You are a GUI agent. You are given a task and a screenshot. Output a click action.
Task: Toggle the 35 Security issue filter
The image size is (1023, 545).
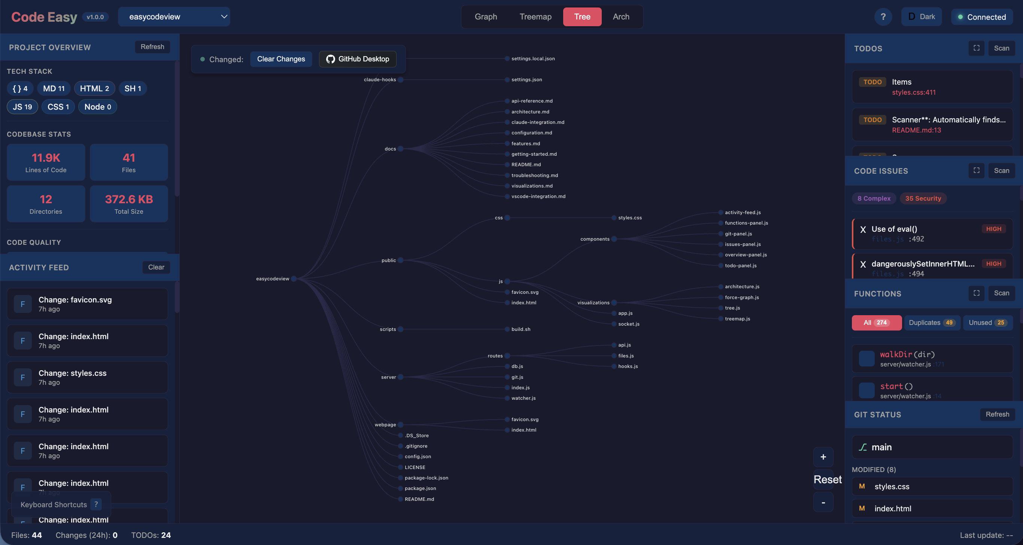tap(923, 198)
